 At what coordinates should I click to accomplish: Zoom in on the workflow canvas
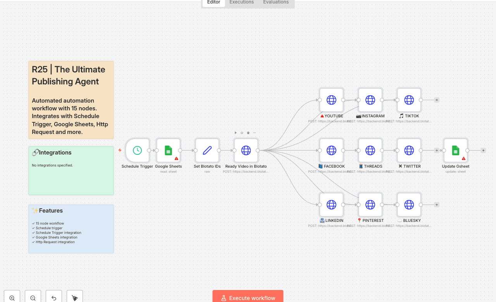point(12,298)
